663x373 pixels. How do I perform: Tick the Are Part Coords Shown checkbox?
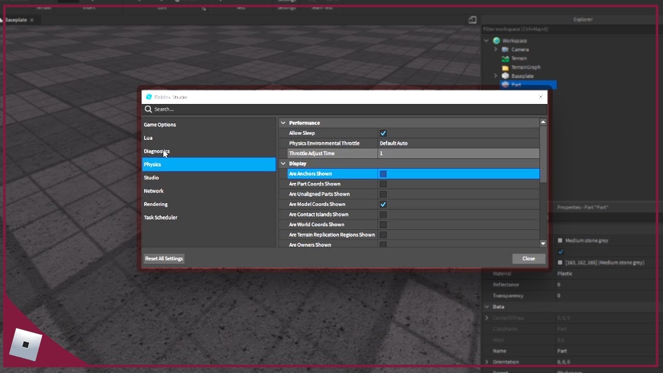point(383,184)
